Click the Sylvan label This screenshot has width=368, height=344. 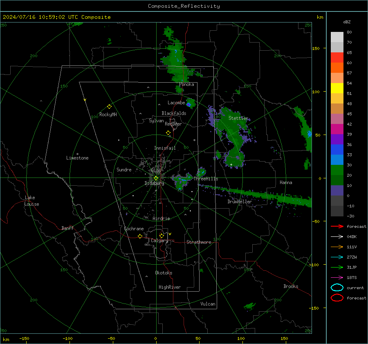pos(156,121)
